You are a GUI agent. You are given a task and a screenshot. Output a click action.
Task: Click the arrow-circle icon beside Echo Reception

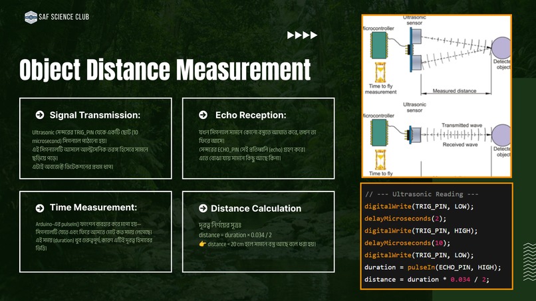coord(203,115)
